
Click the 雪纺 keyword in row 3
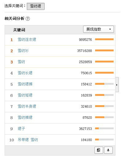tap(21, 62)
